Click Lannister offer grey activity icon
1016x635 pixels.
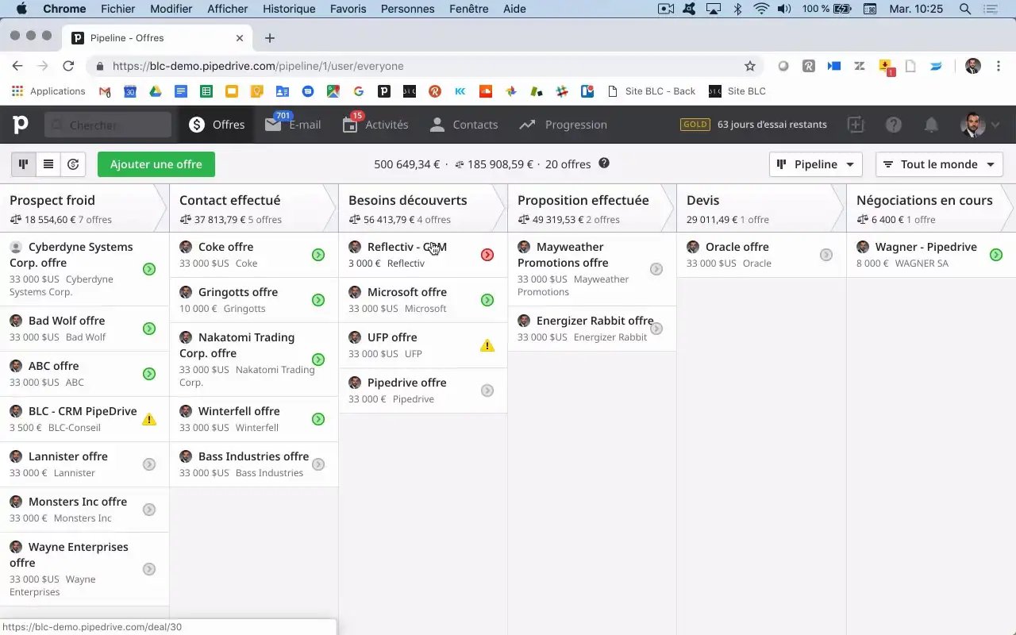tap(149, 464)
